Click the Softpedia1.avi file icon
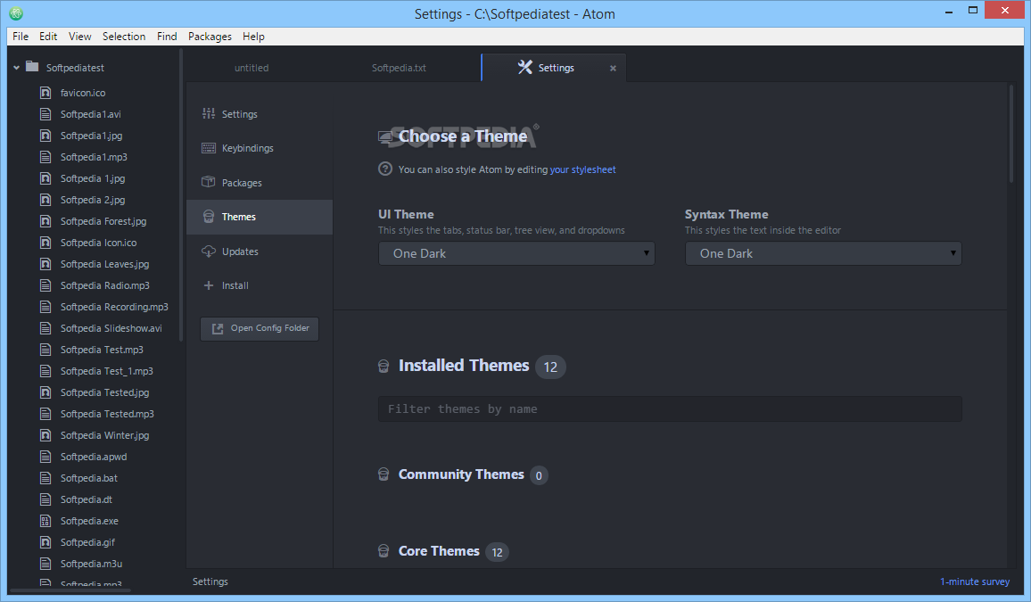 (45, 113)
